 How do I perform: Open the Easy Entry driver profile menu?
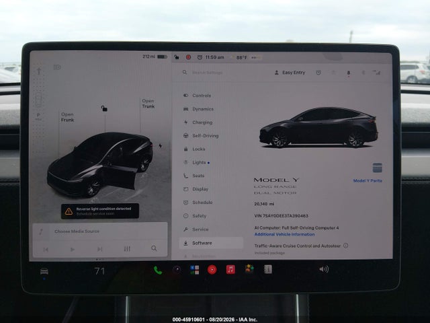click(x=290, y=73)
